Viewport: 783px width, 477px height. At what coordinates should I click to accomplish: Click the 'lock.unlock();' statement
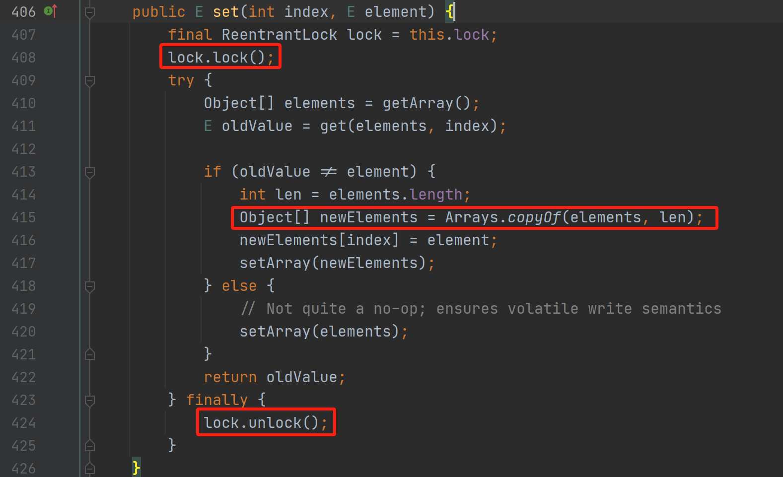coord(266,423)
